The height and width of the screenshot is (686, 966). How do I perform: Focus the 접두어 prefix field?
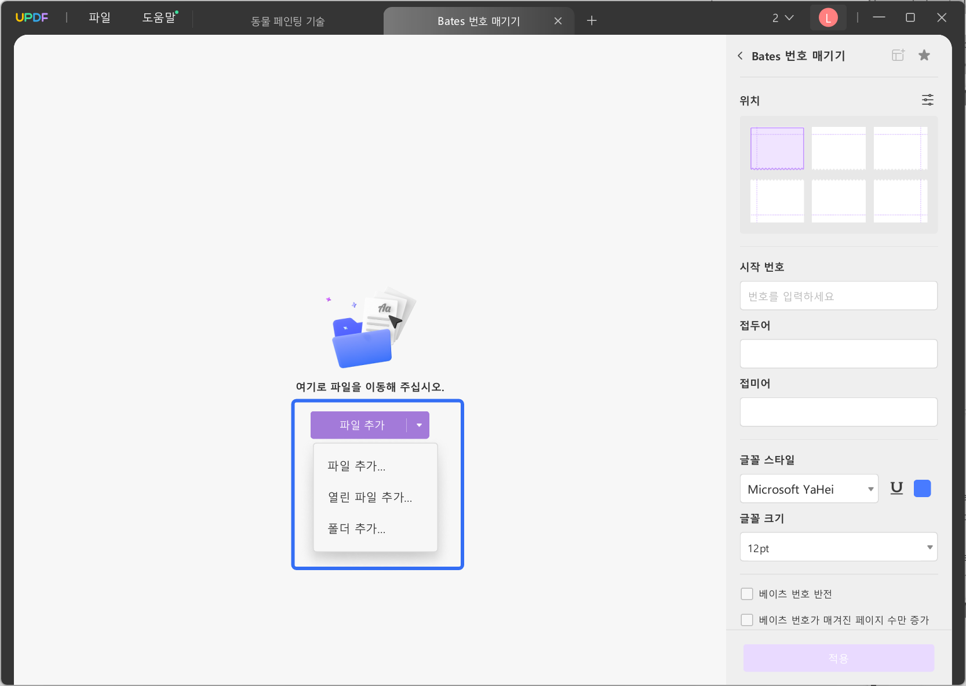pyautogui.click(x=839, y=353)
